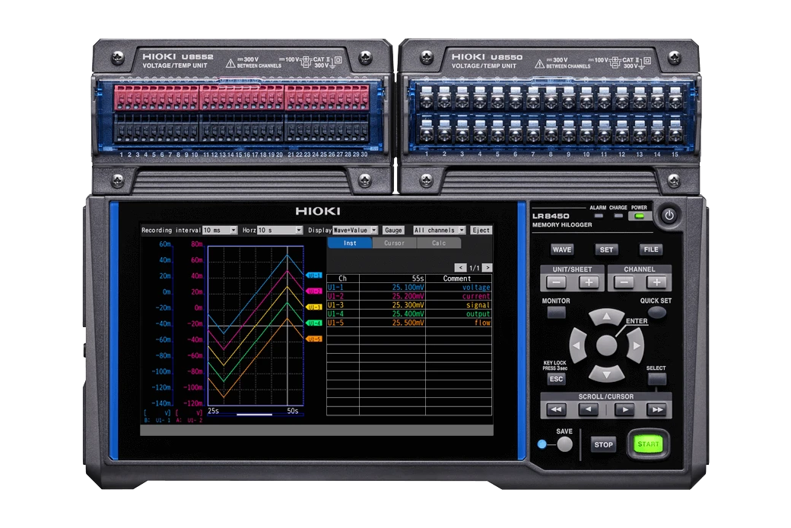The width and height of the screenshot is (791, 528).
Task: Click CHANNEL minus key
Action: point(624,283)
